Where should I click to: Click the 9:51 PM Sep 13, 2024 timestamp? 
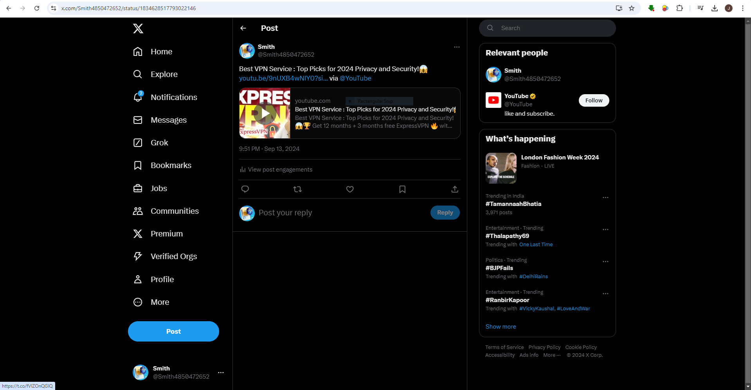(x=269, y=149)
